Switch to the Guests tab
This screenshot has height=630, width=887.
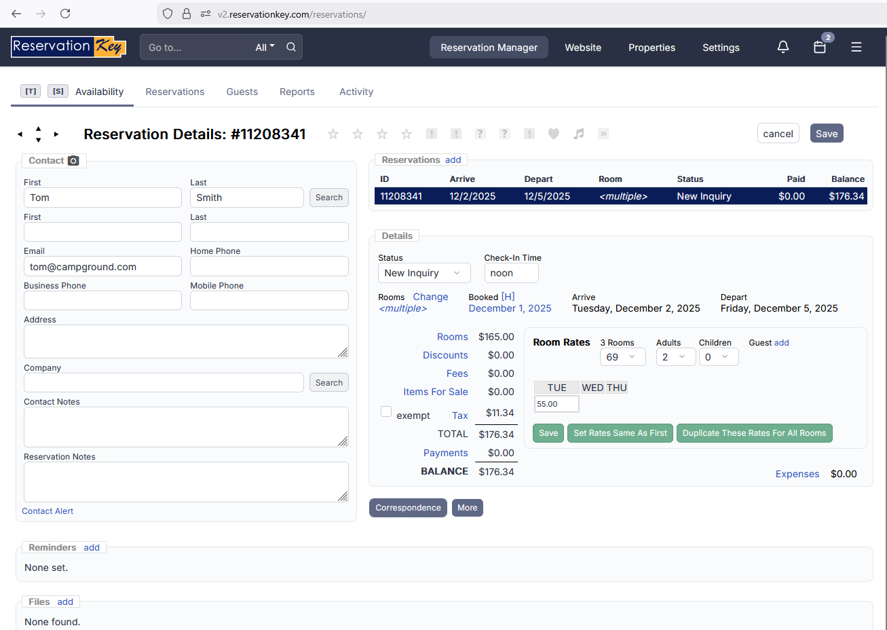242,92
